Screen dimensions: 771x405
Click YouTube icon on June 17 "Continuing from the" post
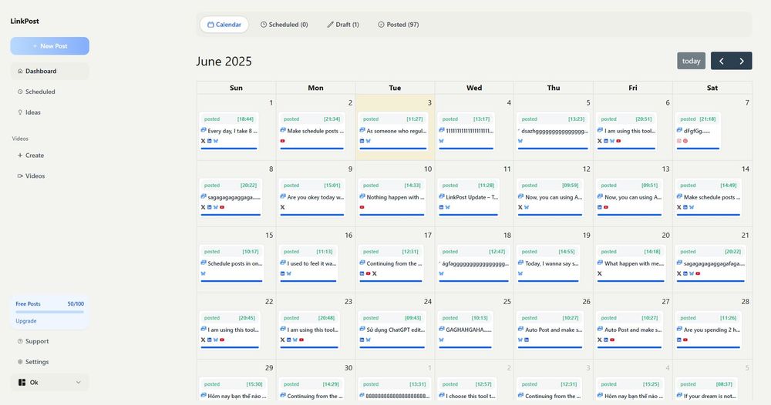point(369,273)
